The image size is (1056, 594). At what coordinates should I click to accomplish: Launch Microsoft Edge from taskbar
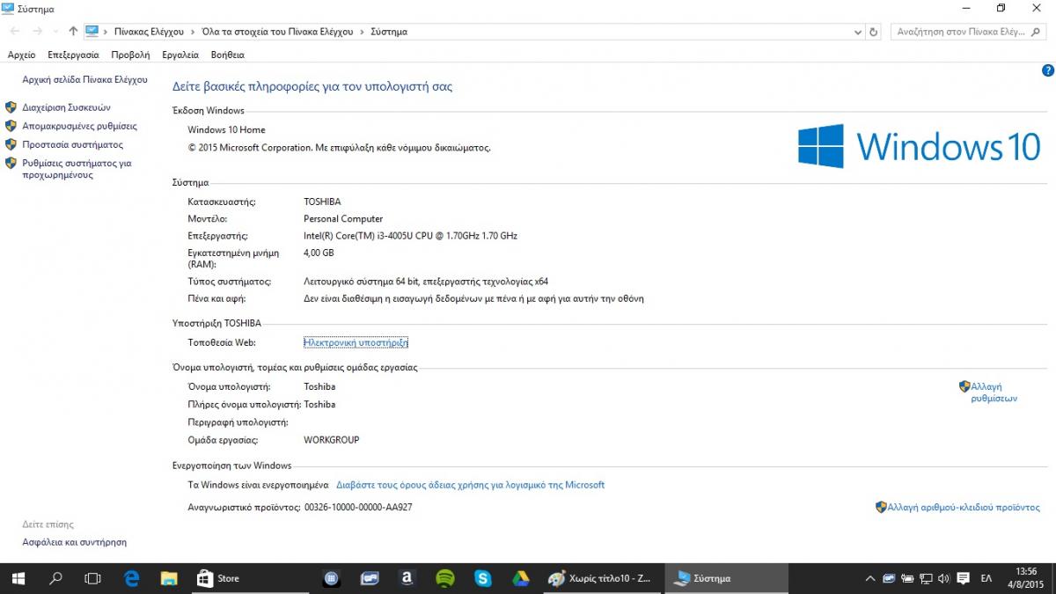tap(132, 578)
